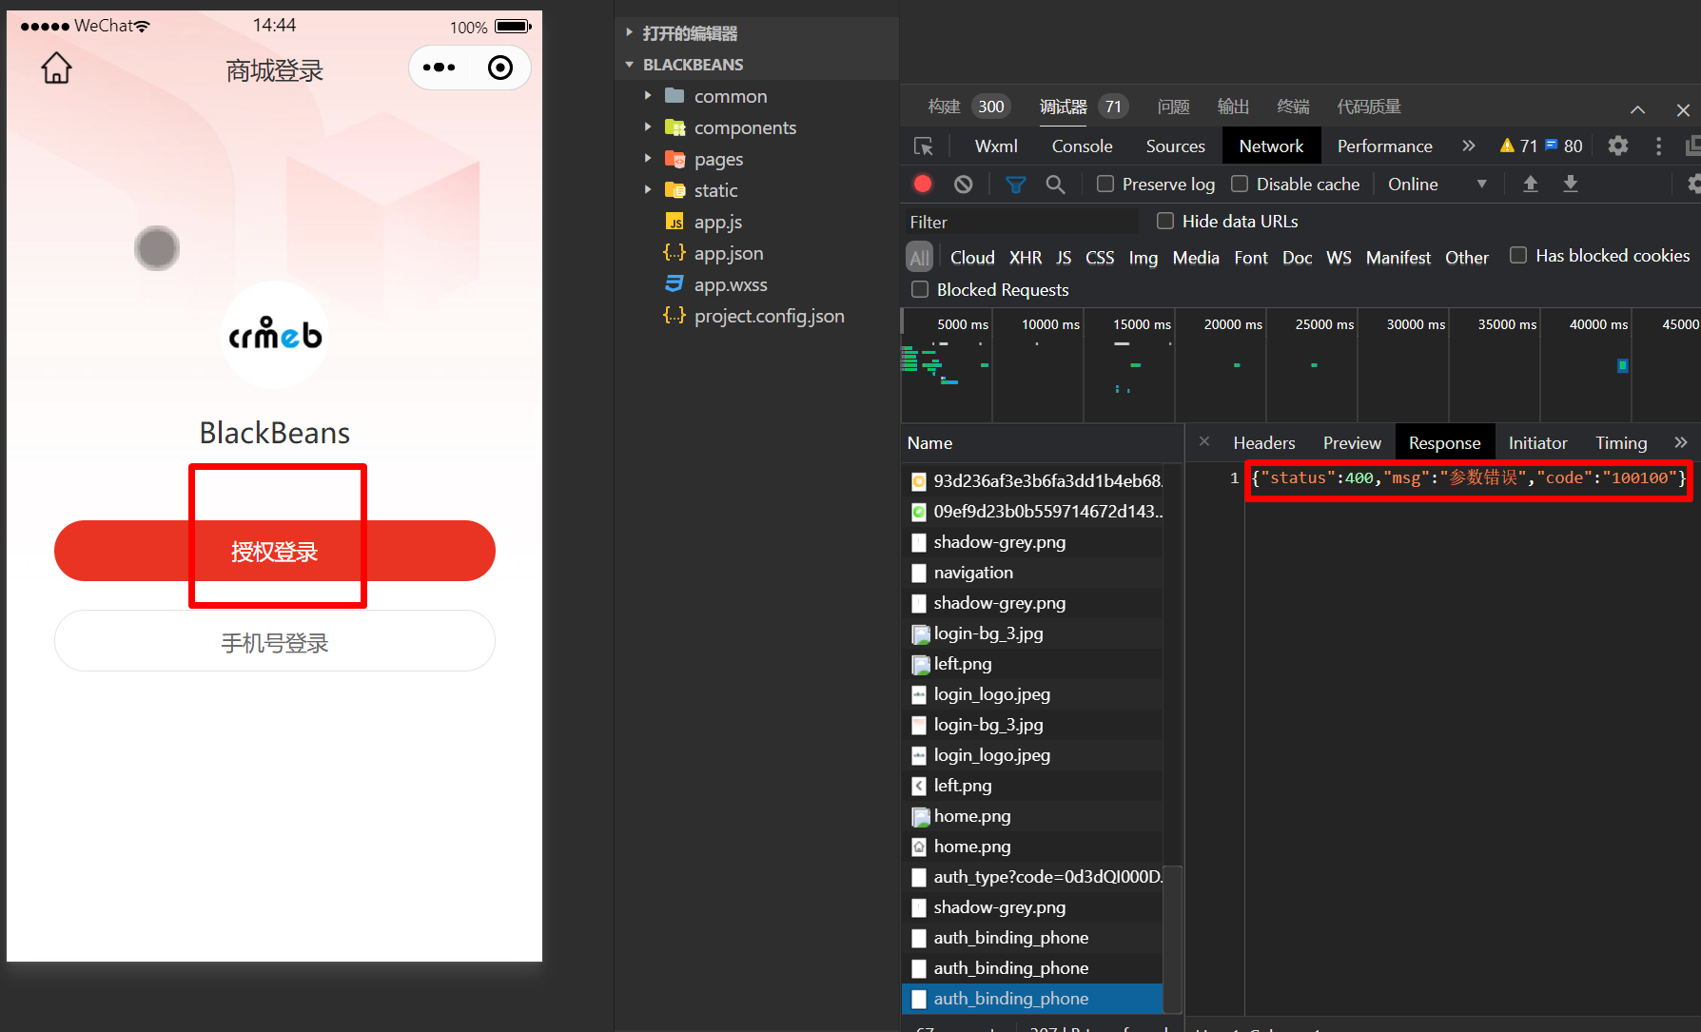This screenshot has width=1701, height=1032.
Task: Show more request detail tabs
Action: pyautogui.click(x=1681, y=442)
